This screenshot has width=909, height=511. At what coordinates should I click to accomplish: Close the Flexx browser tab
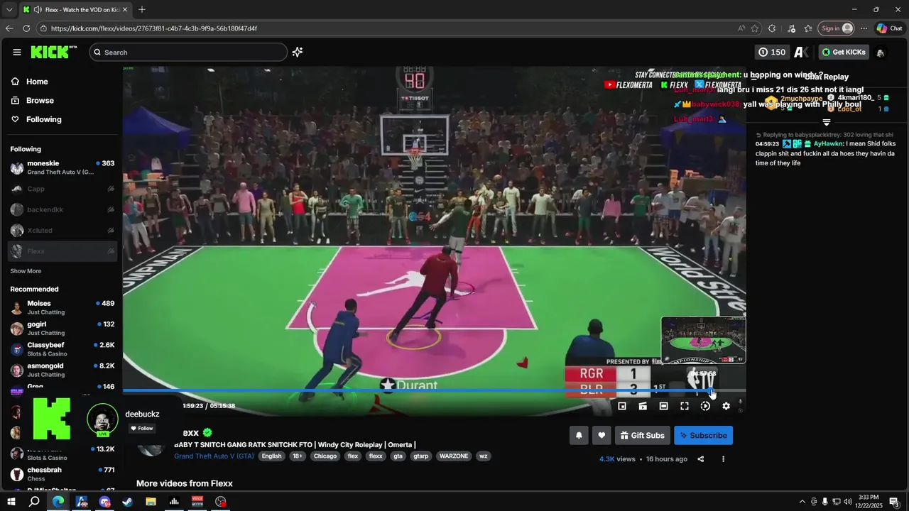coord(125,10)
